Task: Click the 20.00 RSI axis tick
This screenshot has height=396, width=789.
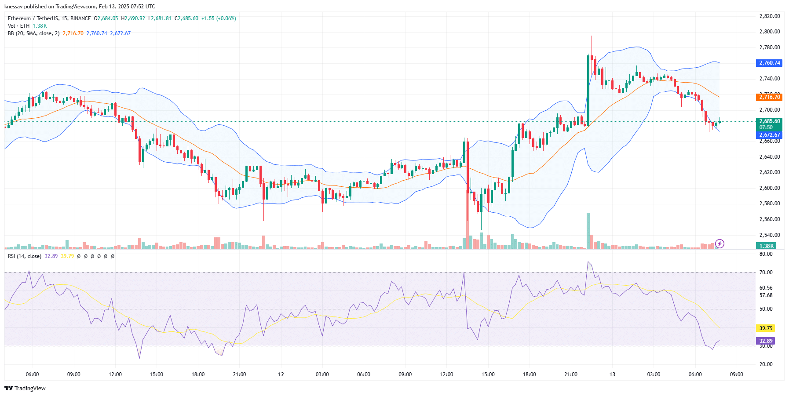Action: 766,364
